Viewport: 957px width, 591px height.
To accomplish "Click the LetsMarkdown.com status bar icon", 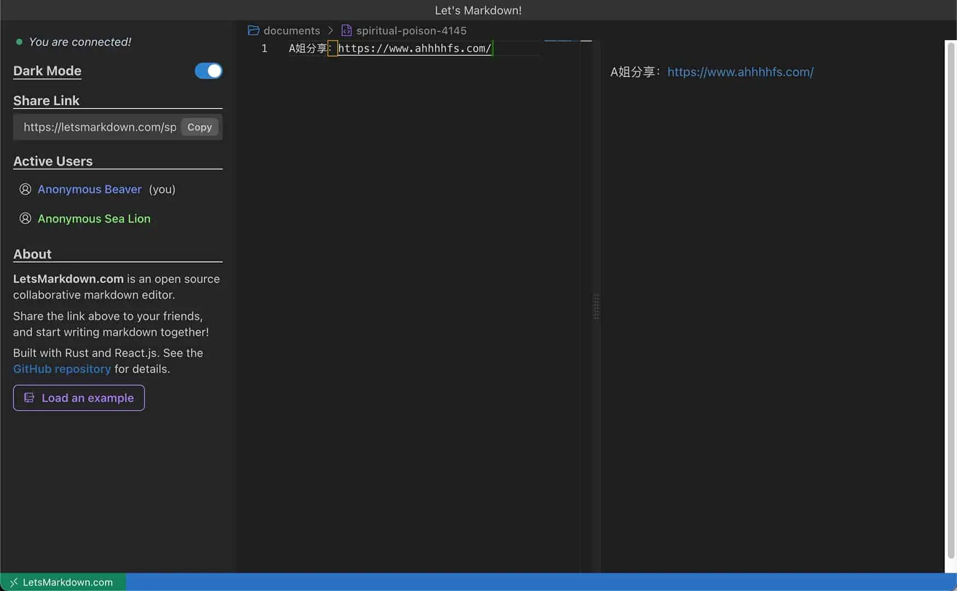I will click(14, 582).
